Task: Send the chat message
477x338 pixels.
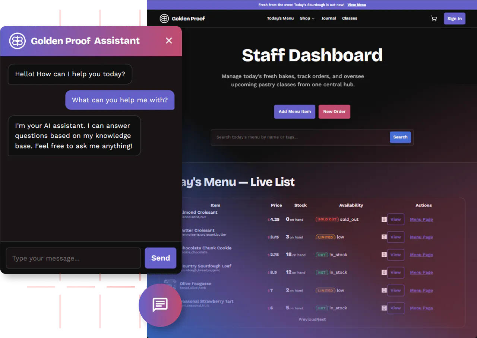Action: click(161, 258)
